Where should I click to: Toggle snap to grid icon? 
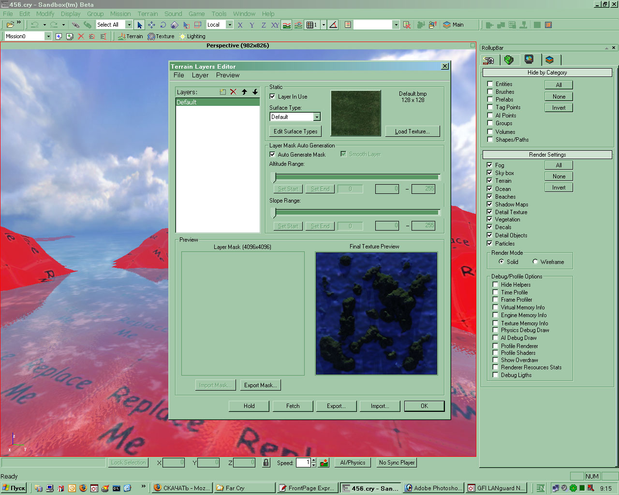312,25
